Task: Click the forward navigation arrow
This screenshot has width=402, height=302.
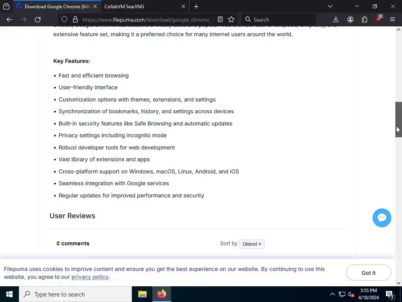Action: tap(24, 20)
